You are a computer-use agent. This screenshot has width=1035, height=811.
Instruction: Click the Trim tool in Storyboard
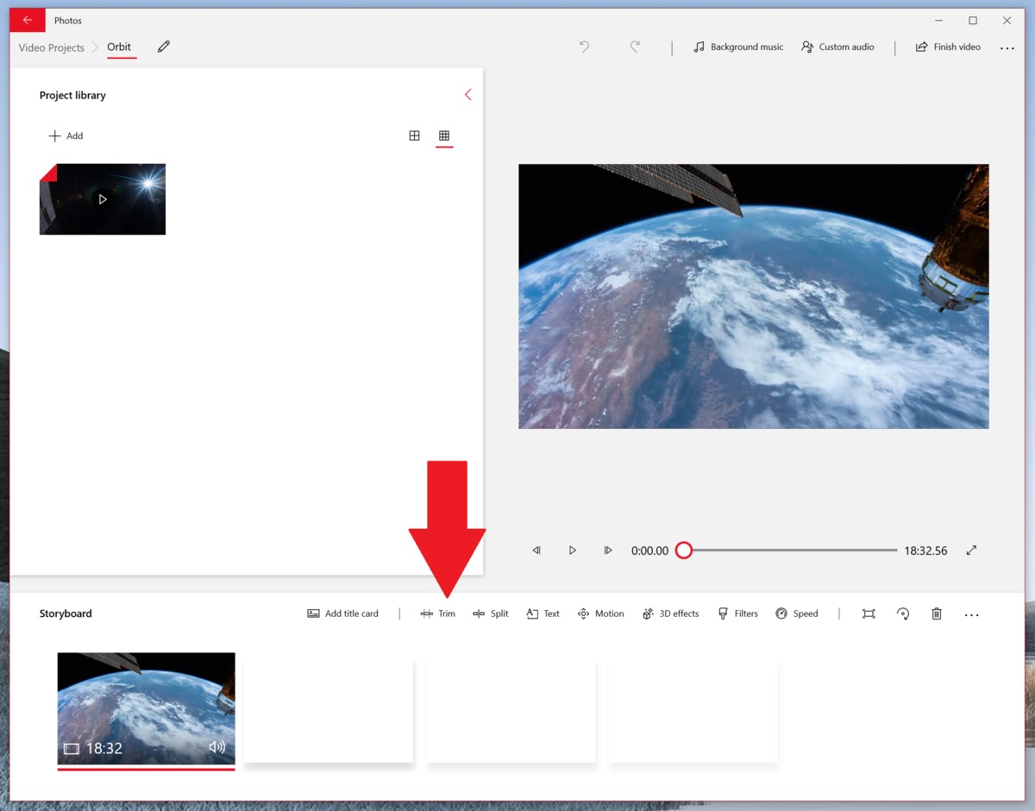click(437, 613)
